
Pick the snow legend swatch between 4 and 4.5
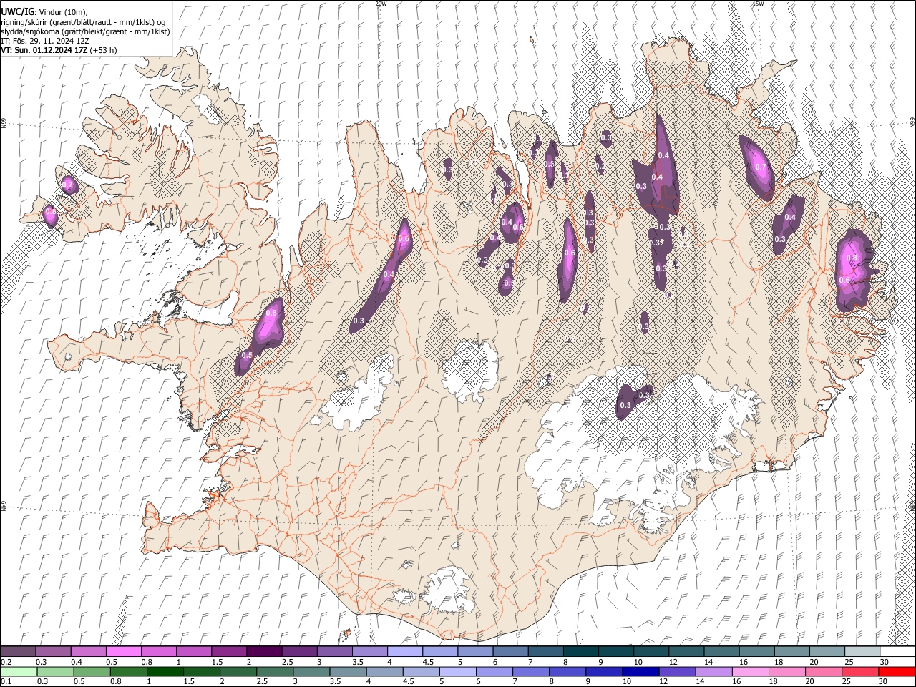tap(404, 652)
